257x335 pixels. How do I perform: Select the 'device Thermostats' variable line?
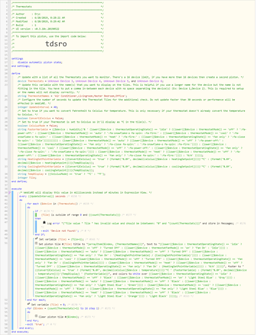[x=90, y=81]
